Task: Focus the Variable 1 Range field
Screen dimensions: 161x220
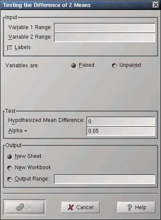Action: 105,28
